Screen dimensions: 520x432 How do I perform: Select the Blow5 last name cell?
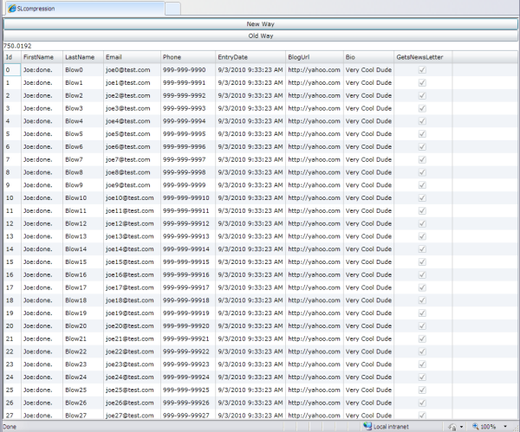click(x=83, y=134)
